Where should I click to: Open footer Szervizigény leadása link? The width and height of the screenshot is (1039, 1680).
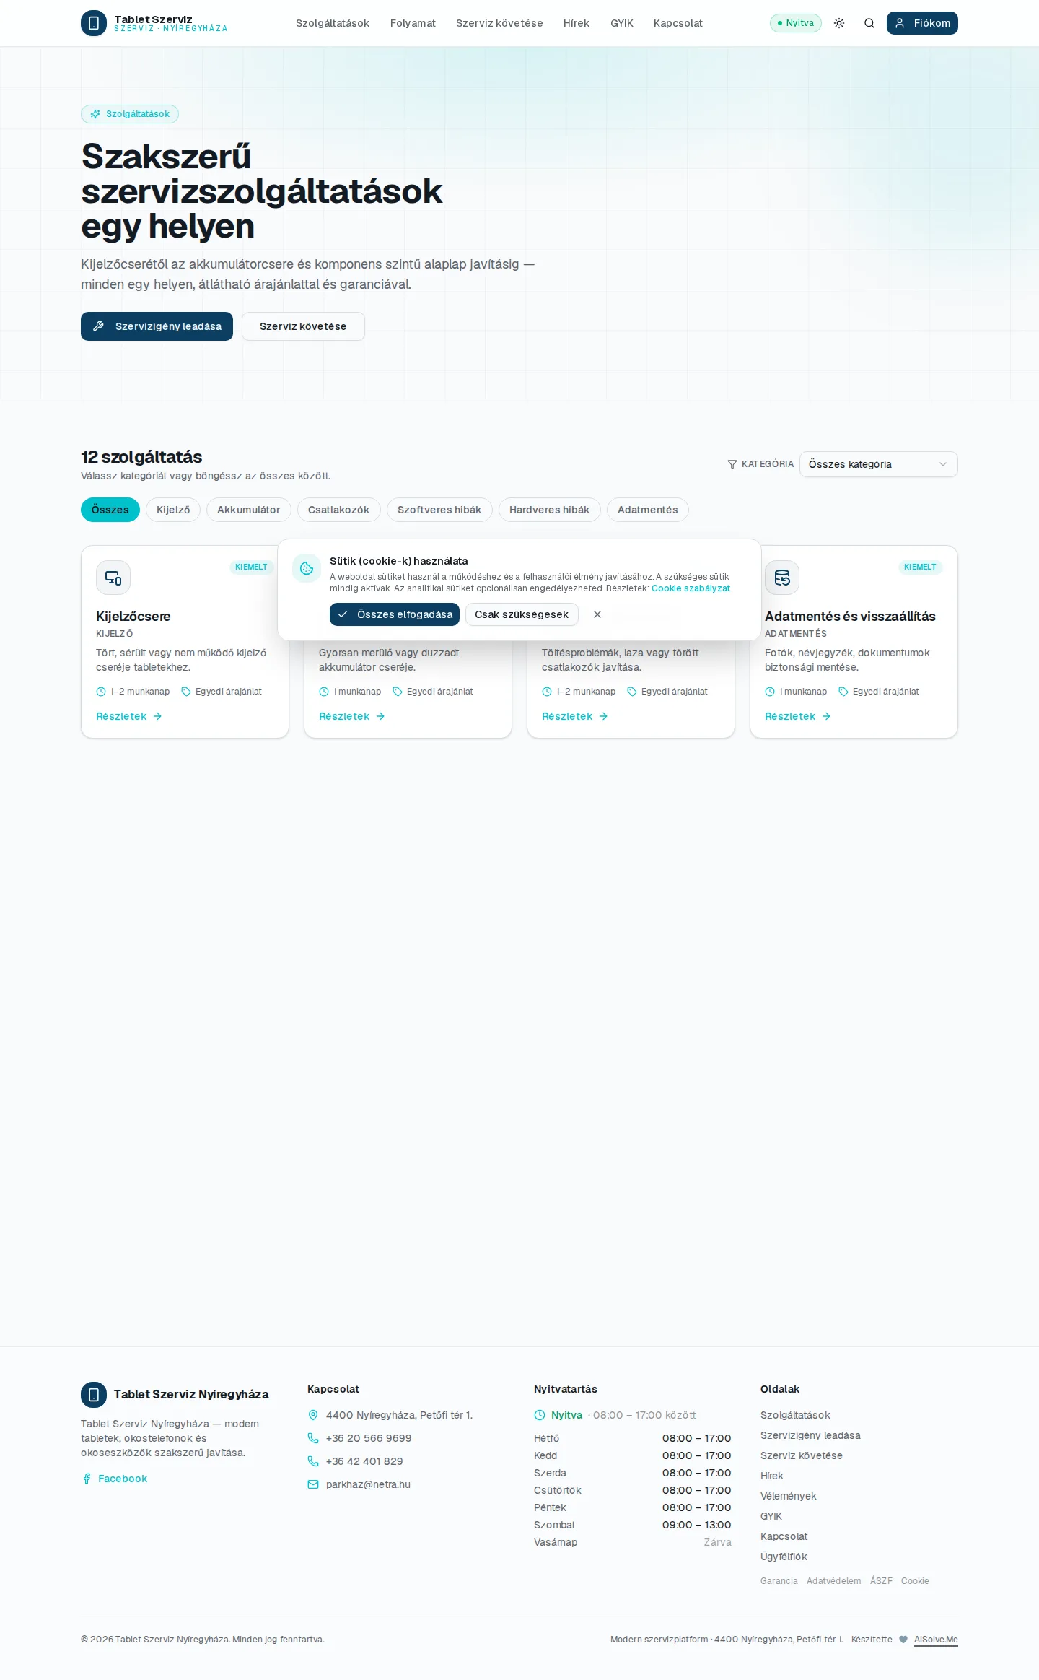(x=810, y=1435)
